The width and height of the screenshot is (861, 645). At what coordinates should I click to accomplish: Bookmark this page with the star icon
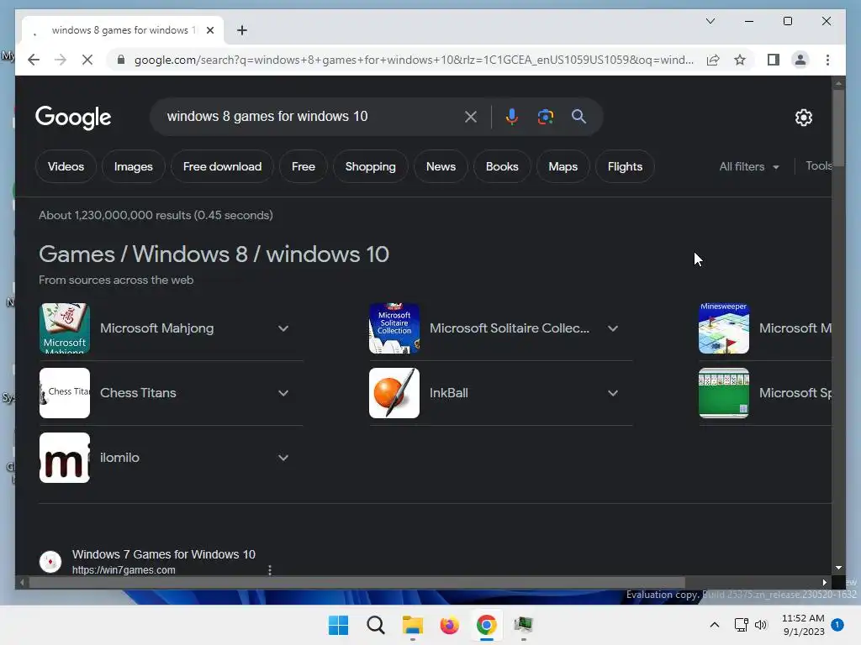[x=740, y=60]
